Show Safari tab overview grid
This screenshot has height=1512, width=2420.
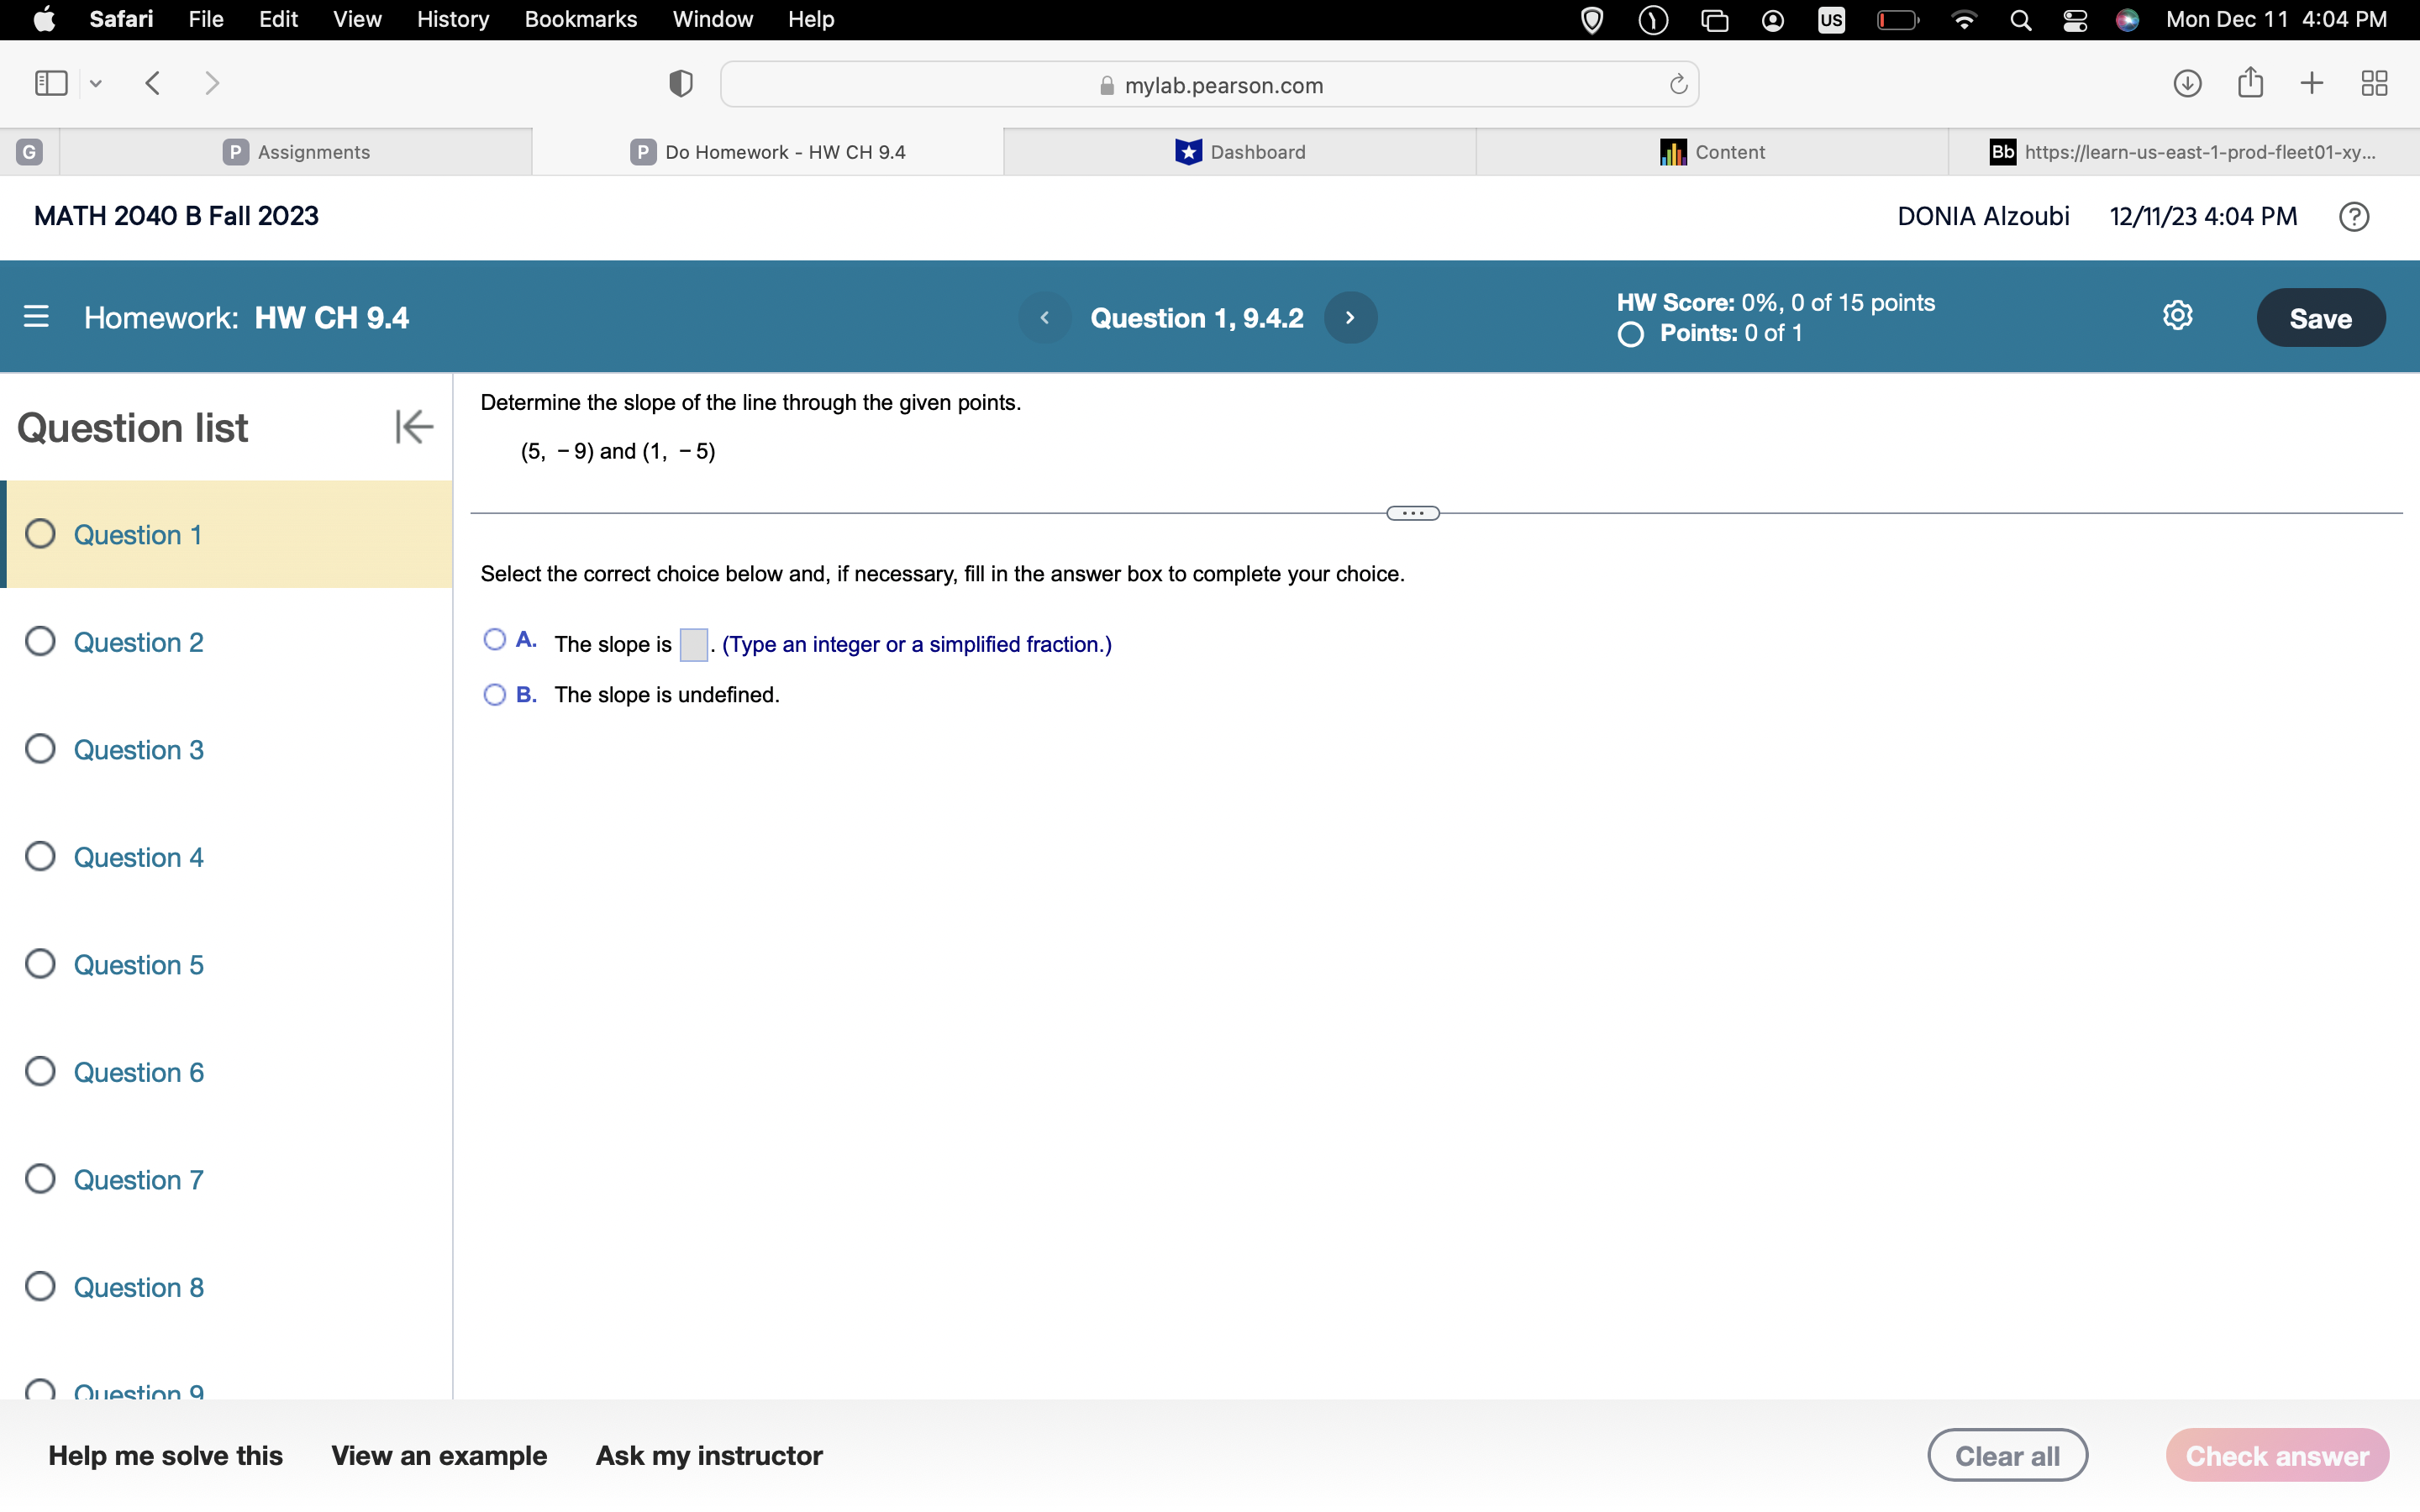click(2374, 83)
